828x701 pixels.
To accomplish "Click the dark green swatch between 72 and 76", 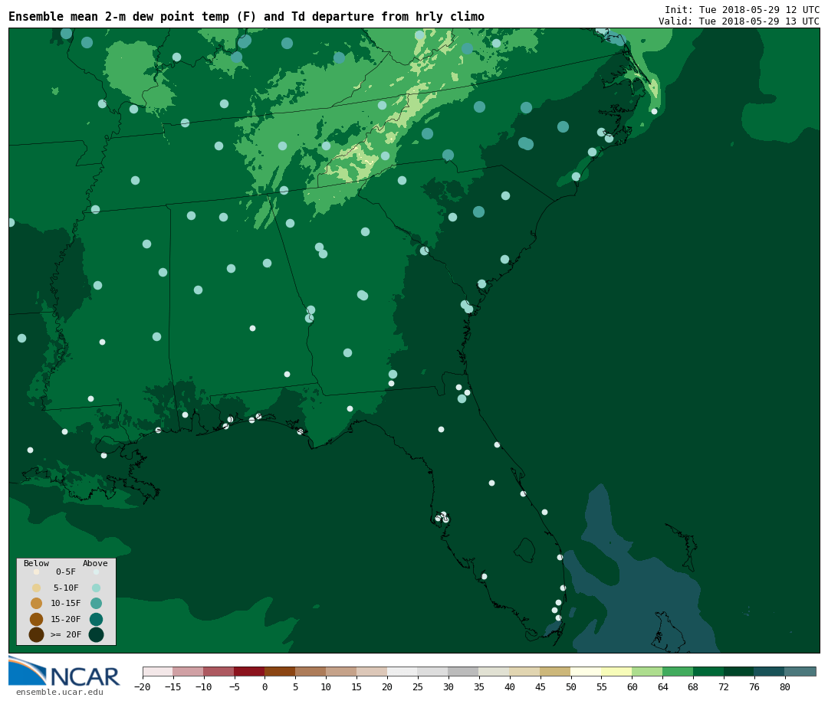I will pos(739,671).
